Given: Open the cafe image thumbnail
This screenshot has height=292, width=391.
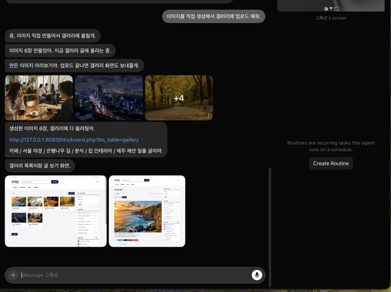Looking at the screenshot, I should pos(39,98).
